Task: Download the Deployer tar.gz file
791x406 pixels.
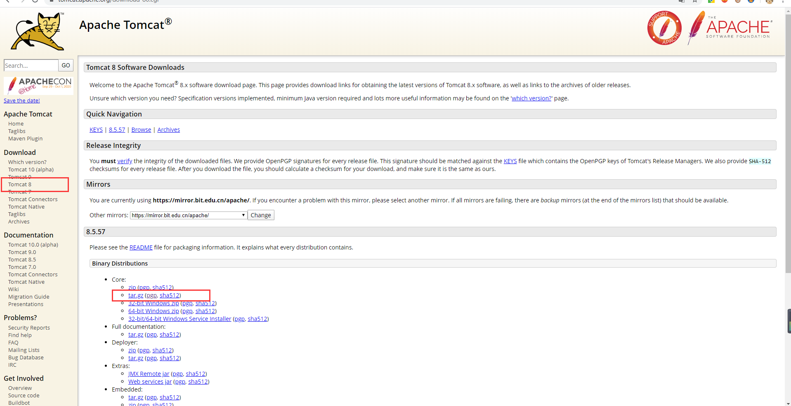Action: 136,358
